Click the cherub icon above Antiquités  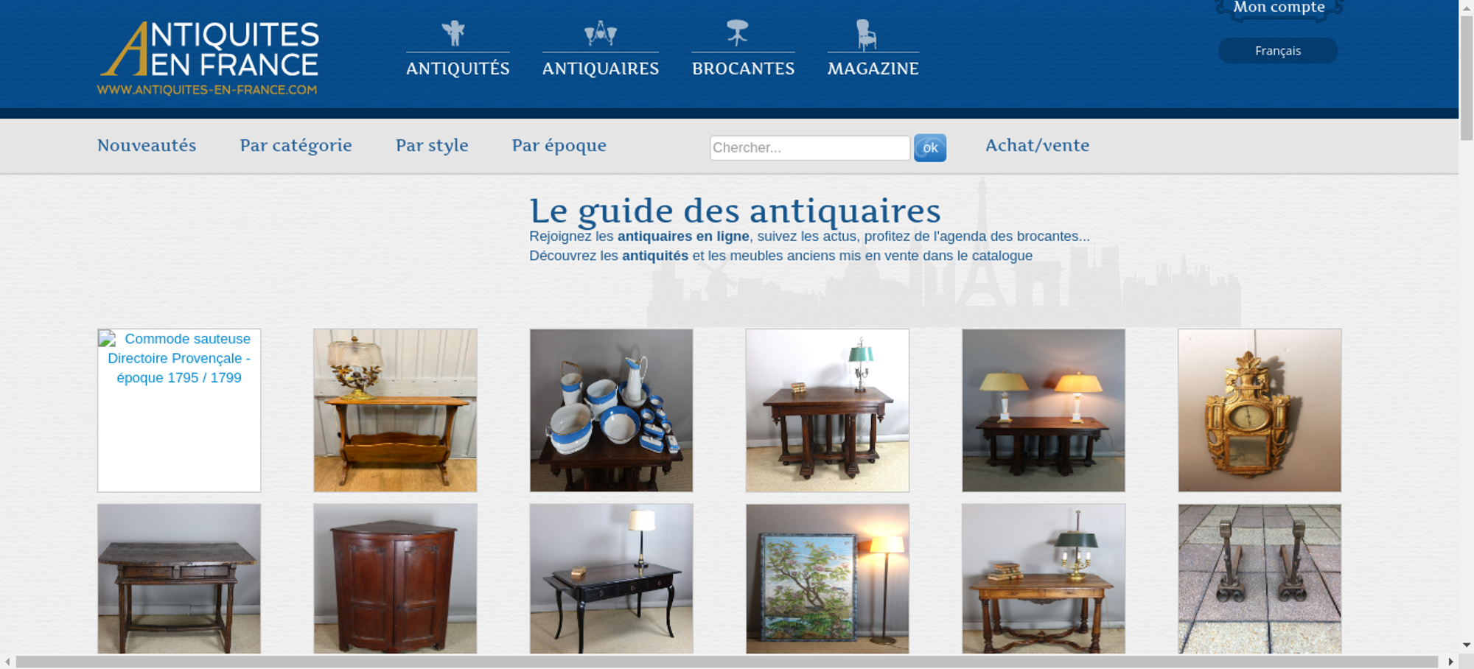pyautogui.click(x=453, y=33)
